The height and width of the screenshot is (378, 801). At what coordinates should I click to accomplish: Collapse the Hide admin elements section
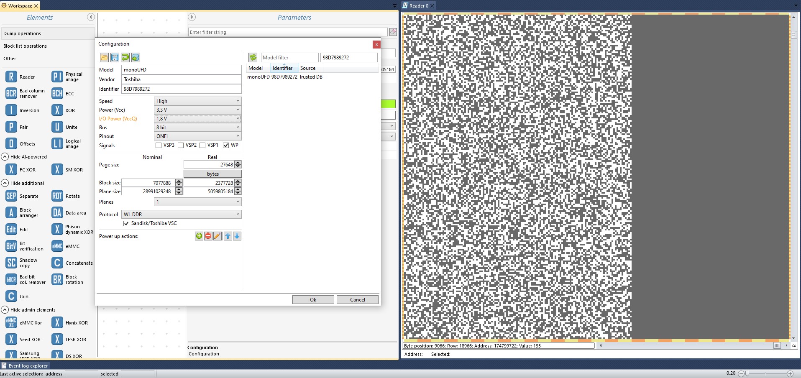(5, 310)
